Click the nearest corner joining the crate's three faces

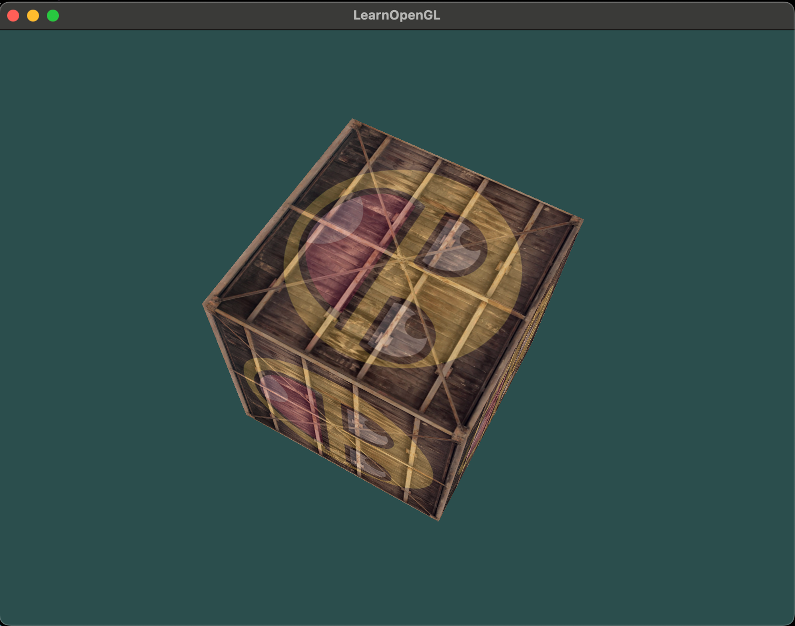pyautogui.click(x=461, y=433)
